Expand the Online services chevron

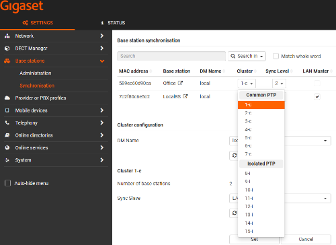tap(102, 147)
